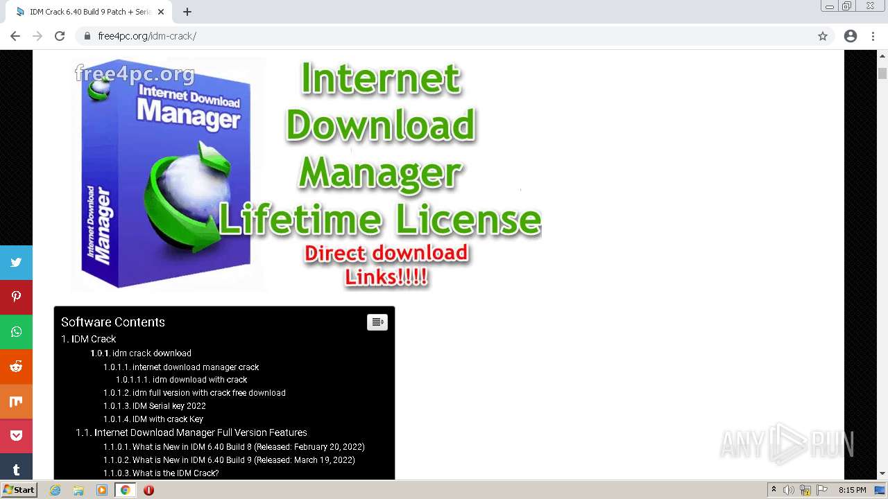Image resolution: width=888 pixels, height=499 pixels.
Task: Click the 8:15 PM system clock
Action: (x=853, y=490)
